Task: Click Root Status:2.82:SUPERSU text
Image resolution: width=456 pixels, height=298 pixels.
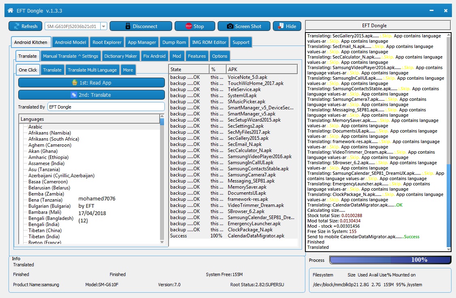Action: point(257,285)
